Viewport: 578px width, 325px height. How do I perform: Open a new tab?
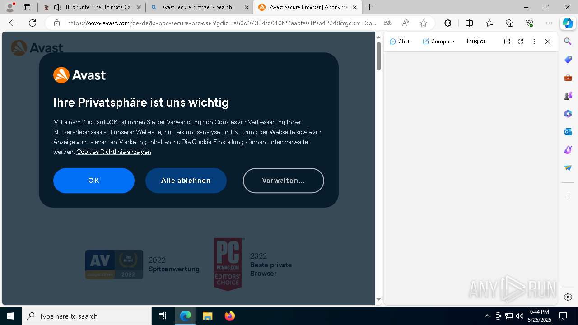tap(370, 7)
